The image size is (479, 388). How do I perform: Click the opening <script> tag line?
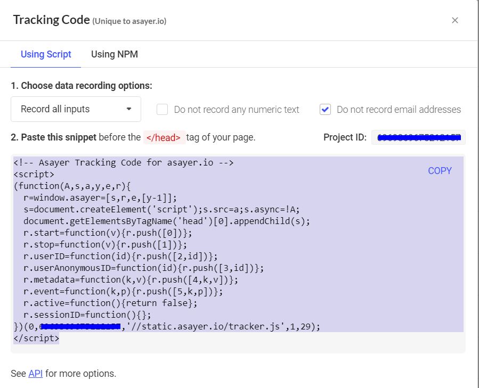point(34,175)
